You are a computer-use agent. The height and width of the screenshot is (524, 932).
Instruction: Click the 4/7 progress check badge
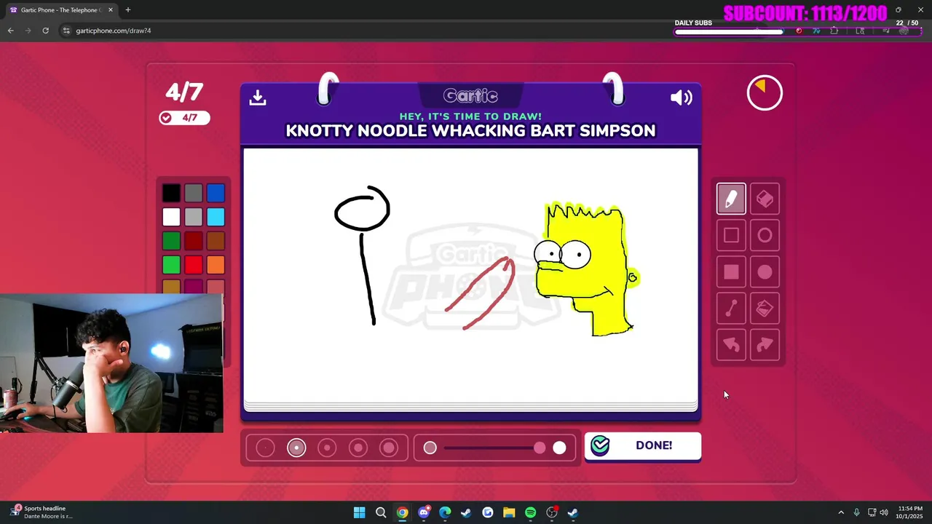[184, 118]
